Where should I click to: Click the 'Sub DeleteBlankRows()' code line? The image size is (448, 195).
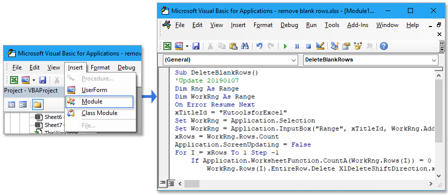click(216, 72)
